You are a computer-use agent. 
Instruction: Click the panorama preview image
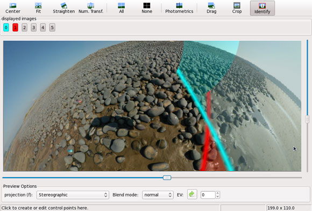(152, 106)
